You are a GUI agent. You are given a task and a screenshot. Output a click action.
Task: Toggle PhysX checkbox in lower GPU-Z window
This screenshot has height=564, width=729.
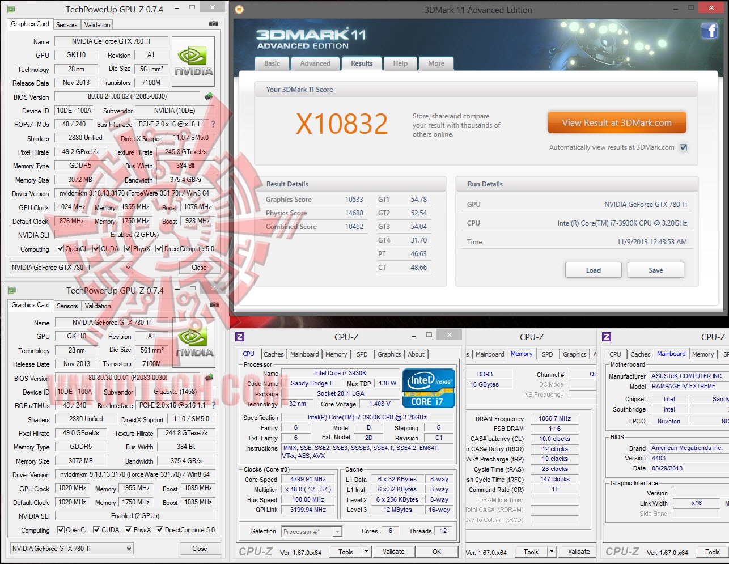(x=129, y=530)
